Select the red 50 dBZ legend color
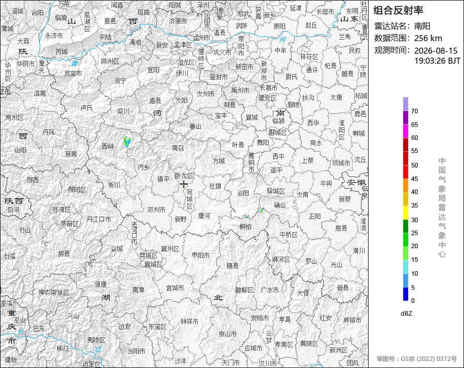The height and width of the screenshot is (368, 464). point(405,158)
